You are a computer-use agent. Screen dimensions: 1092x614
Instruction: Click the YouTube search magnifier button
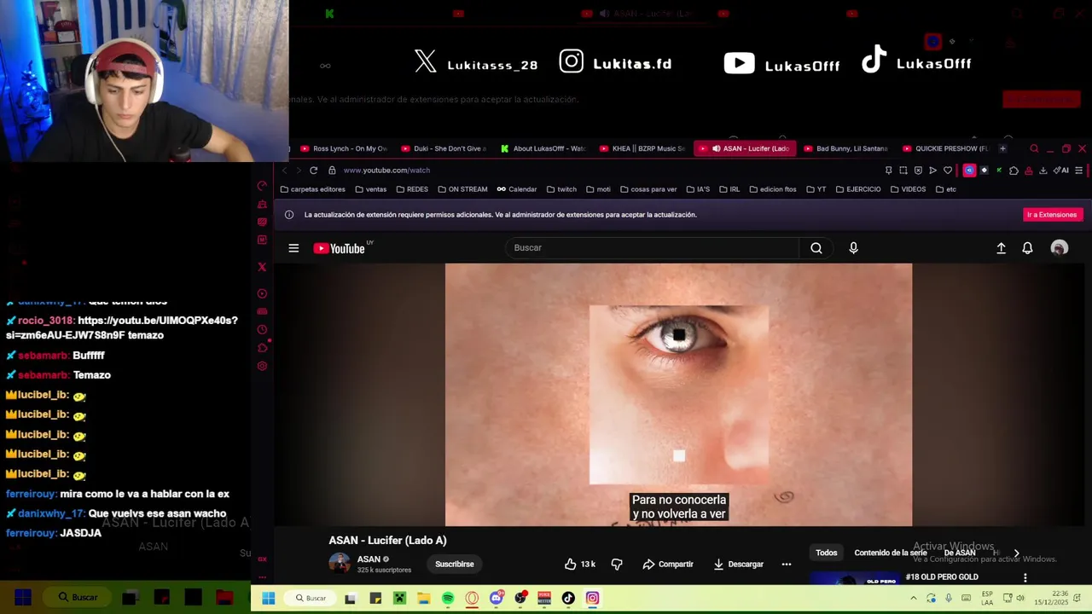coord(816,248)
